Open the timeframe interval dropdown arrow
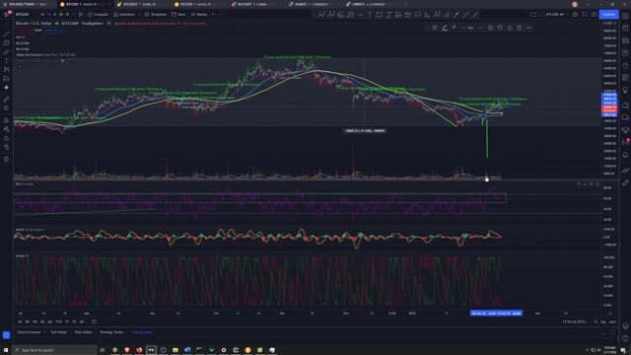Viewport: 631px width, 355px height. pyautogui.click(x=73, y=14)
